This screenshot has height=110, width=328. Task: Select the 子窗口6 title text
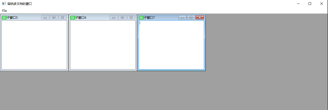[81, 17]
